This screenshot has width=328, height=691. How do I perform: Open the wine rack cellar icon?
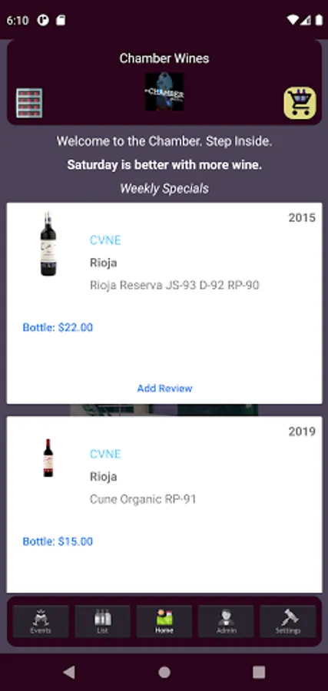pos(29,103)
